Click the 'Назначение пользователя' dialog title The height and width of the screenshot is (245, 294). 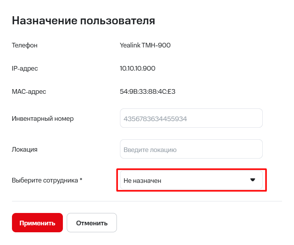click(83, 20)
